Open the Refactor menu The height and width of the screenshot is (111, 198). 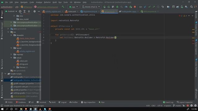click(x=47, y=2)
